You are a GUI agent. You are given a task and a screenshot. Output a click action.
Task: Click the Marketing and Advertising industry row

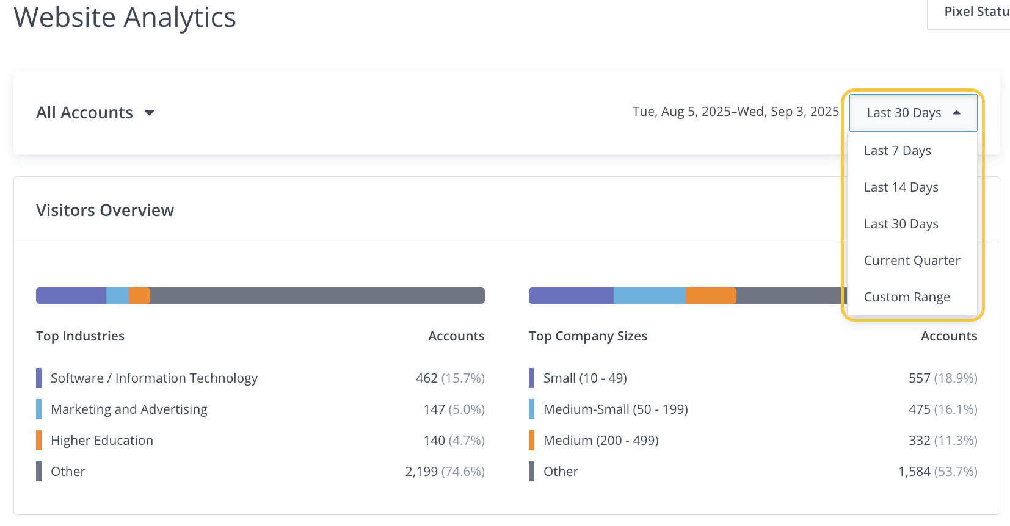129,409
